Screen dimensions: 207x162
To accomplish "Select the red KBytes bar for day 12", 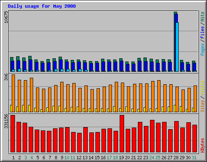I will [79, 143].
